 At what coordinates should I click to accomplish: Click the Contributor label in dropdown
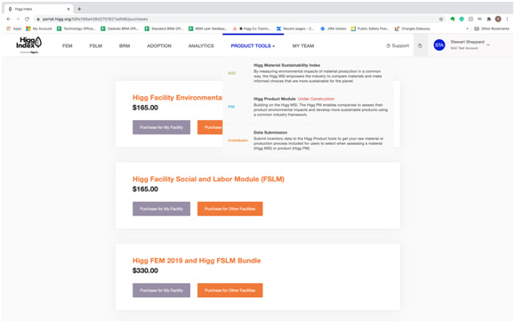(237, 141)
